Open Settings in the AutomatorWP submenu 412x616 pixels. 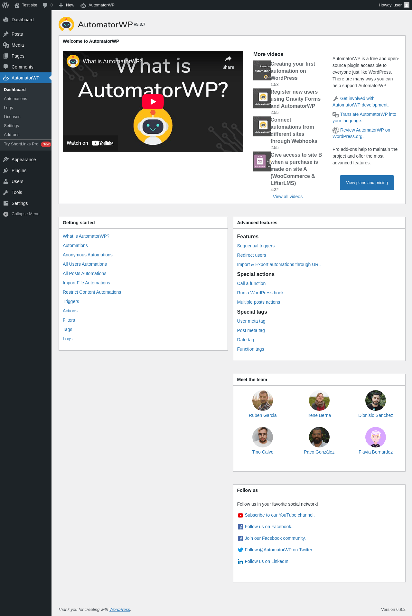[11, 126]
